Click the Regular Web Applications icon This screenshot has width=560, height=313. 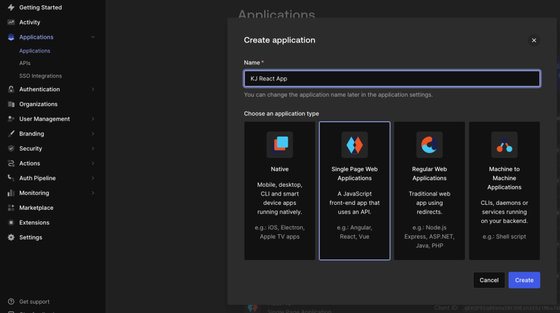click(x=429, y=145)
